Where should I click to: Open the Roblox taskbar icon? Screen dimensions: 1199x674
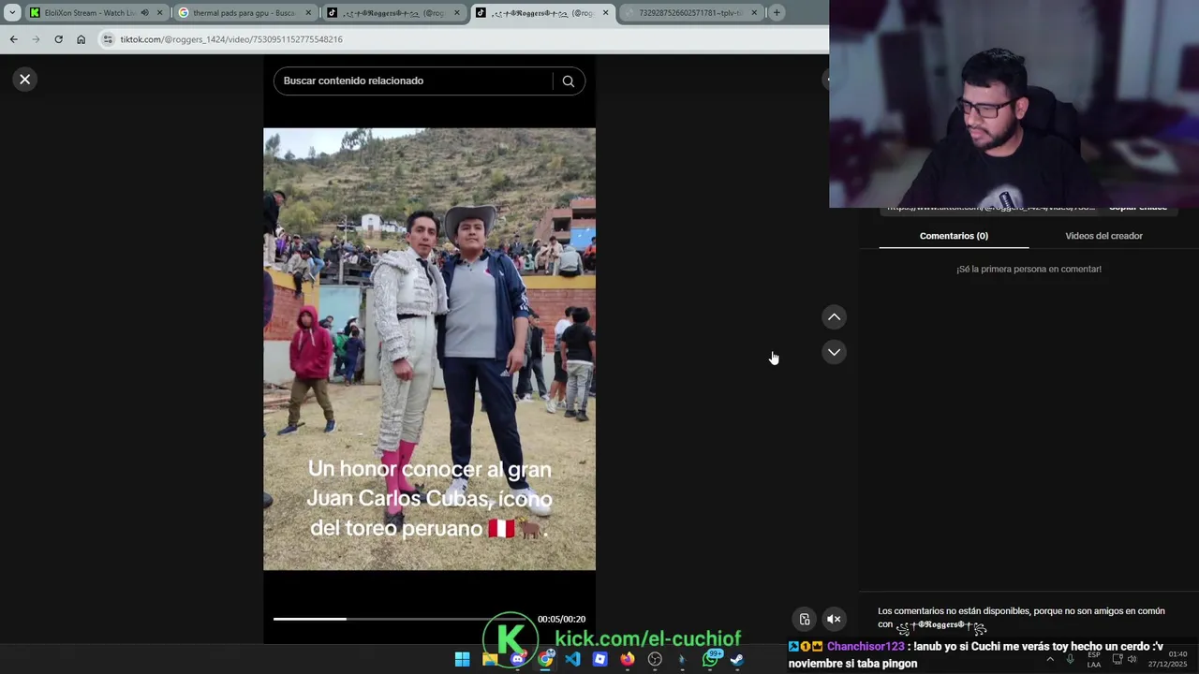point(600,659)
